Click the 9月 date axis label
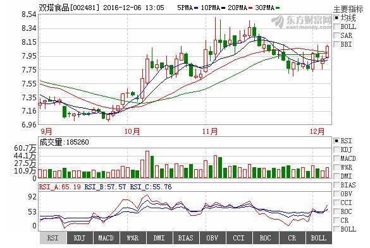This screenshot has width=370, height=248. coord(46,131)
